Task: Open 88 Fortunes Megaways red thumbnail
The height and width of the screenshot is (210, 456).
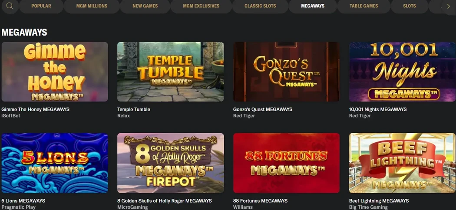Action: tap(287, 163)
